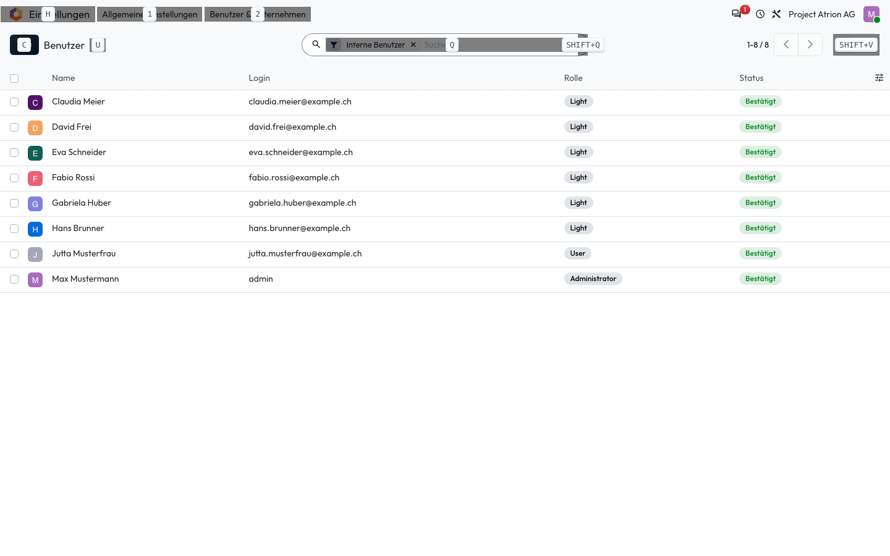Open the messages conversation icon
The width and height of the screenshot is (890, 556).
pyautogui.click(x=736, y=14)
